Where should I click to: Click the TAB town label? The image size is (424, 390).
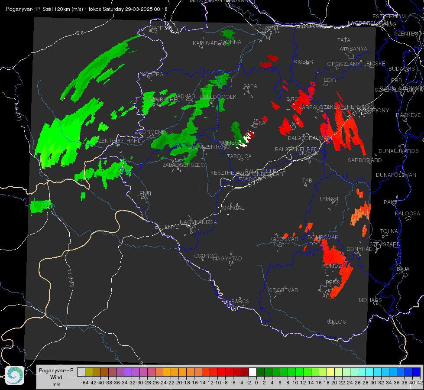click(x=307, y=181)
